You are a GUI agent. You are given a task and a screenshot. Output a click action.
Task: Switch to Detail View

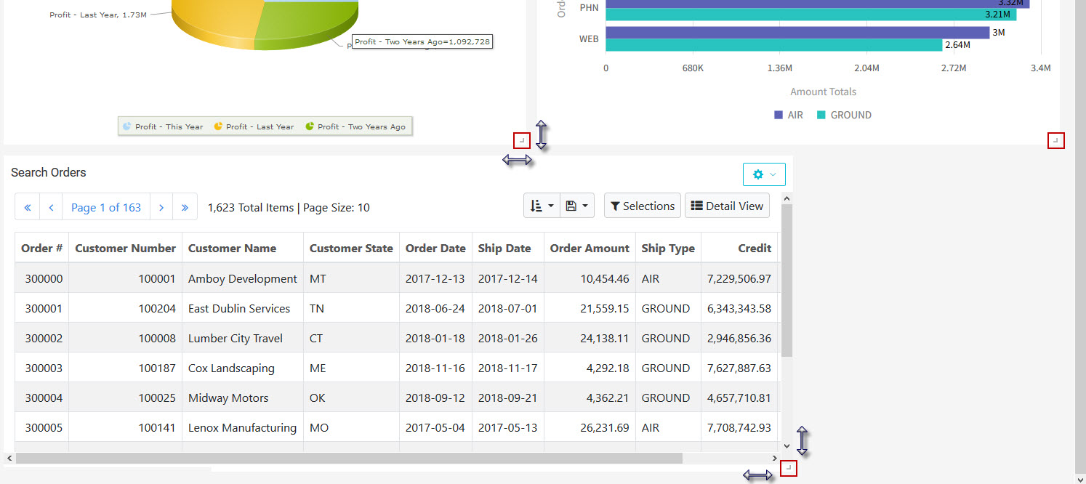point(726,206)
